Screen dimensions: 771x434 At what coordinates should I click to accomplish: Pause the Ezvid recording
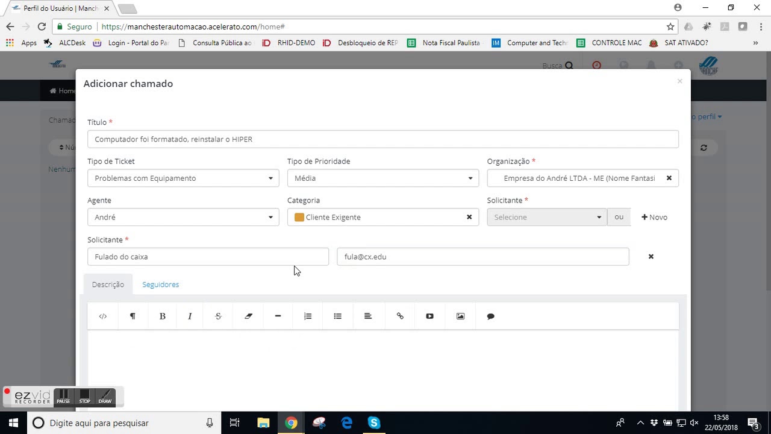pos(63,397)
